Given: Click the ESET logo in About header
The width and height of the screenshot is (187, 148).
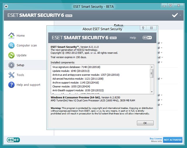Looking at the screenshot, I should click(x=147, y=38).
